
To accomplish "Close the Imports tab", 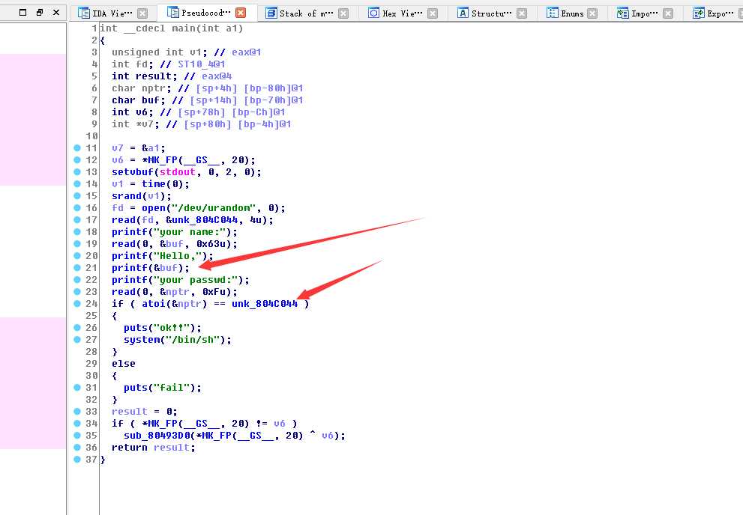I will tap(668, 13).
